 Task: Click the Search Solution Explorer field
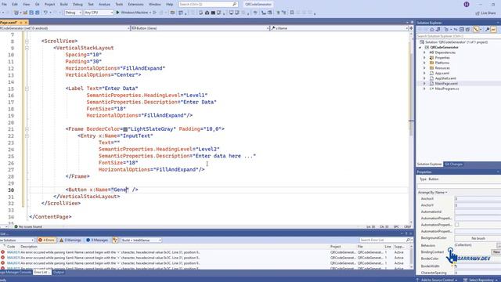[459, 36]
